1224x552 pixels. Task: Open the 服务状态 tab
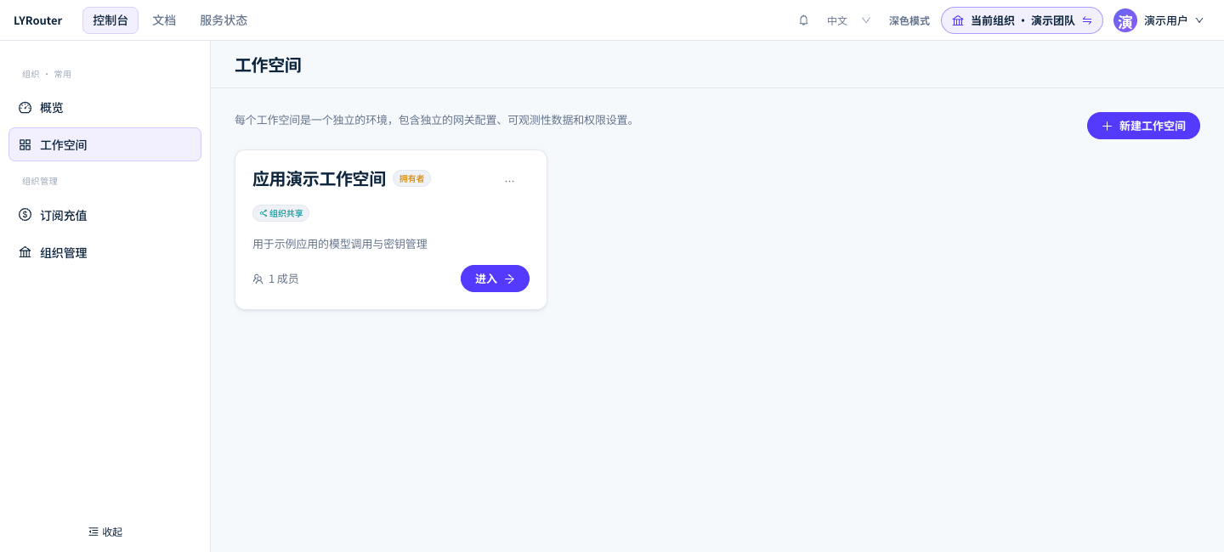coord(224,20)
